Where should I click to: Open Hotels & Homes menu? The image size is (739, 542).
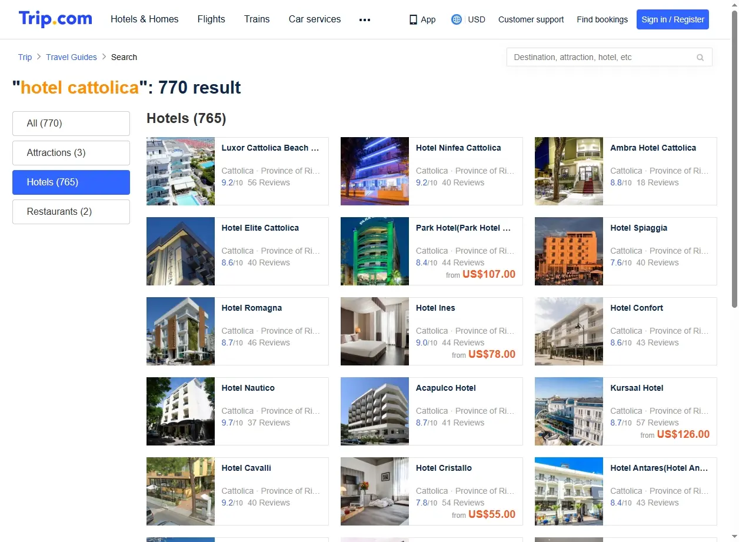coord(145,19)
